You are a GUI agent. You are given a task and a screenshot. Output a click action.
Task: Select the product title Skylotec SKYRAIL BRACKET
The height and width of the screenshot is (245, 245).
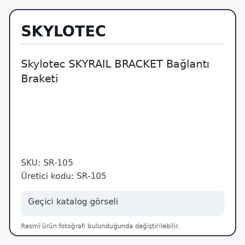coord(115,71)
